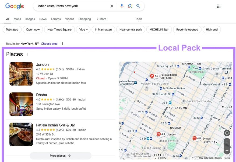Start voice search with microphone icon
Screen dimensions: 236x162
[122, 6]
